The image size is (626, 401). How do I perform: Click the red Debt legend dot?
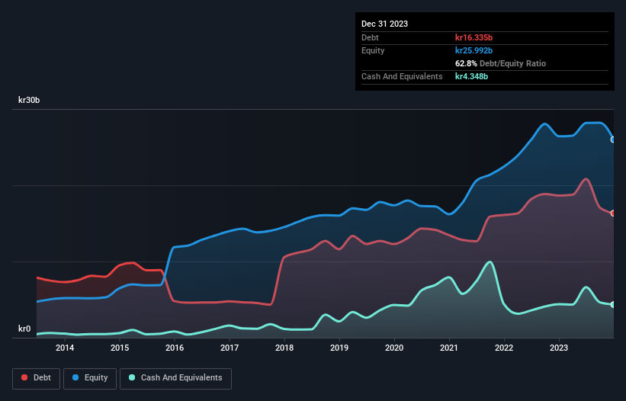coord(24,377)
